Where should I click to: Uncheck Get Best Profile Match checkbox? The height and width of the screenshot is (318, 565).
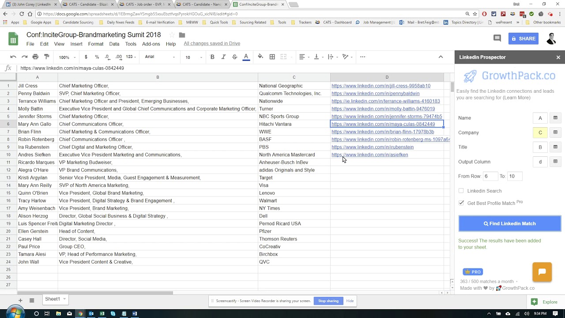click(461, 203)
